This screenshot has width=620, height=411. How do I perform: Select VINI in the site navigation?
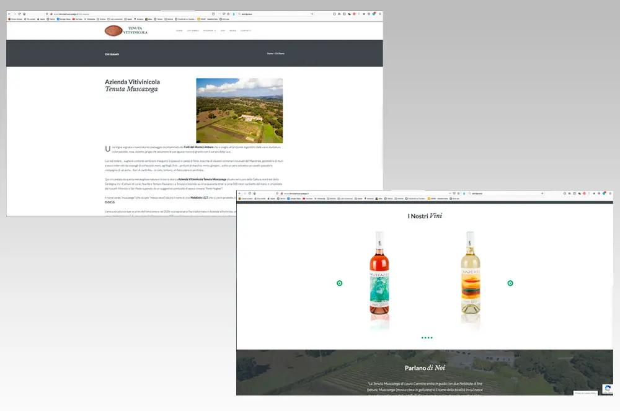[223, 30]
